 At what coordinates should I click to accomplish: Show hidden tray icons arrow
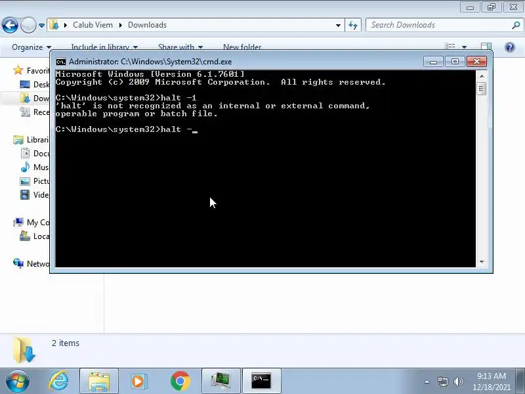427,382
